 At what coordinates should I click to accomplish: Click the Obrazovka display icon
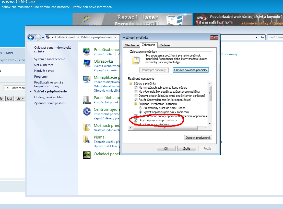pos(87,63)
